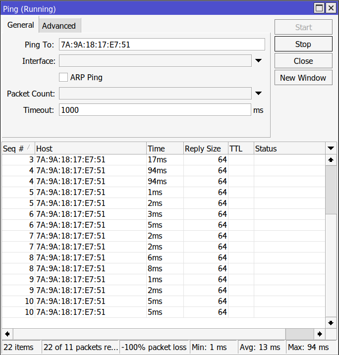Click the Timeout input field
339x355 pixels.
pos(155,110)
